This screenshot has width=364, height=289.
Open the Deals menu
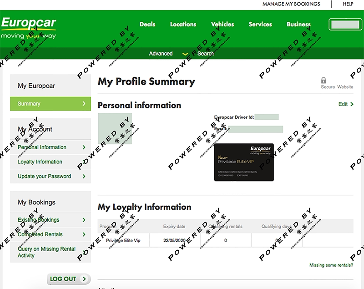click(147, 24)
